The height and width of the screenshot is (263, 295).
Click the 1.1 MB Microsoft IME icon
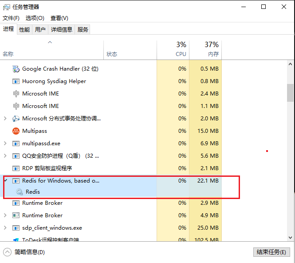(16, 106)
